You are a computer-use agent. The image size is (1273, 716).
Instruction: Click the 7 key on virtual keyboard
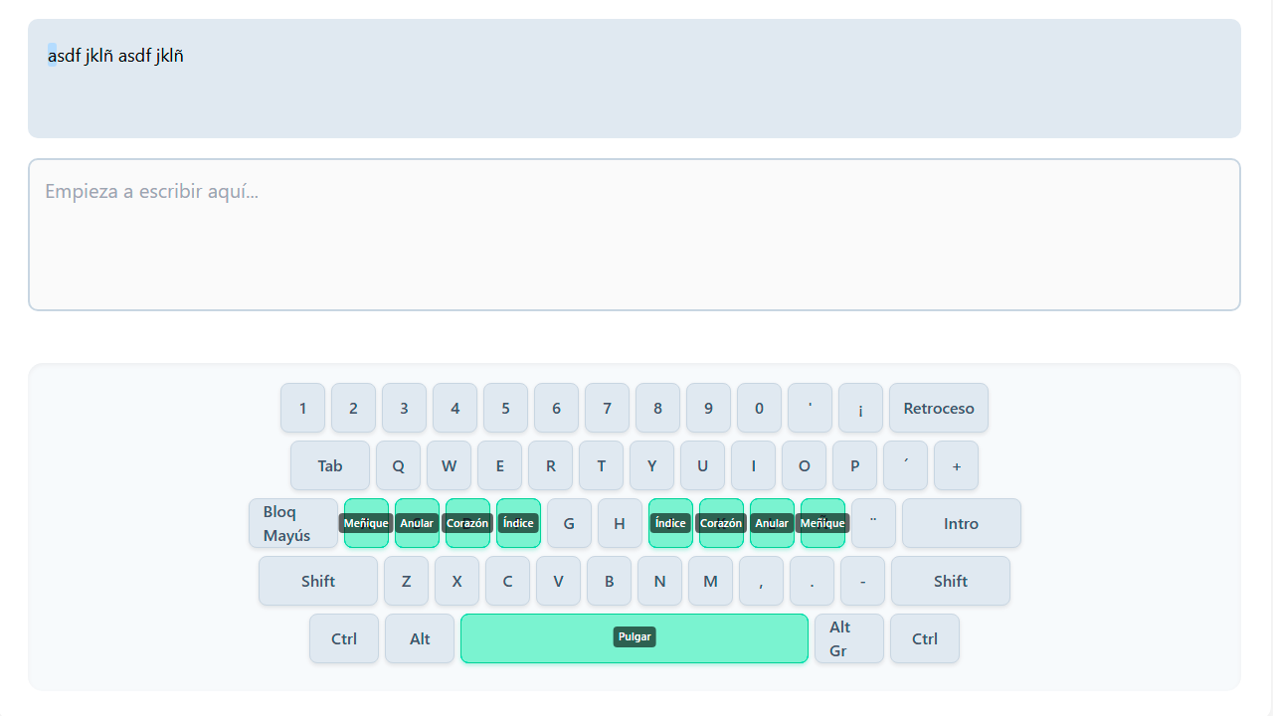click(x=608, y=408)
